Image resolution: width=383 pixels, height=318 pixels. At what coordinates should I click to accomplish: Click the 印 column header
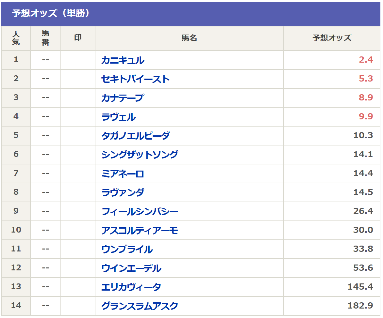tap(78, 38)
